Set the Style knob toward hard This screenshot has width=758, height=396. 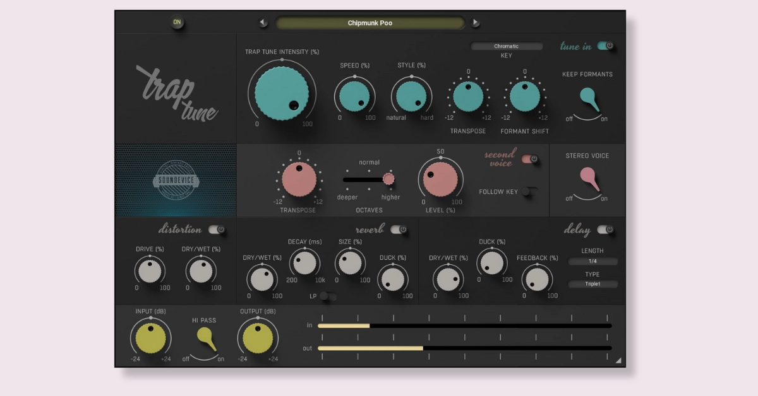(411, 95)
